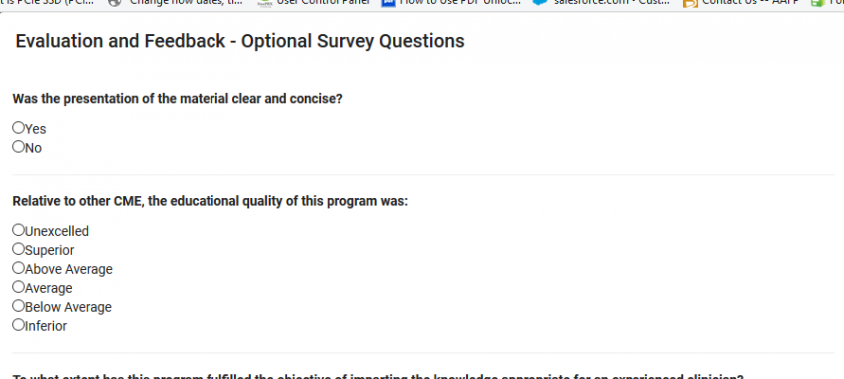Click the Contact Us AAFP bookmark icon
The image size is (844, 379).
click(x=690, y=3)
